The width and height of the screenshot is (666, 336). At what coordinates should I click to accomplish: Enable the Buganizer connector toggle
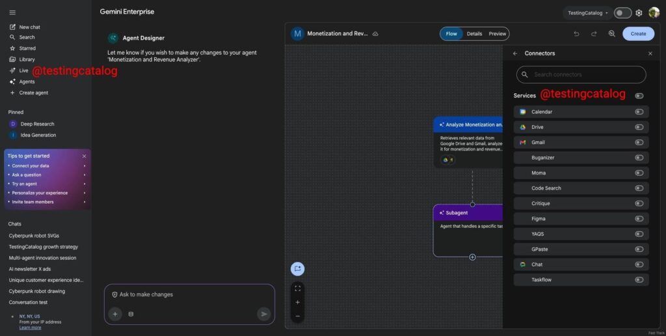[x=639, y=158]
